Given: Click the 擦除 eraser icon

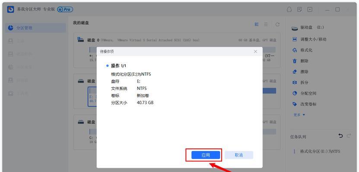Looking at the screenshot, I should (x=295, y=71).
